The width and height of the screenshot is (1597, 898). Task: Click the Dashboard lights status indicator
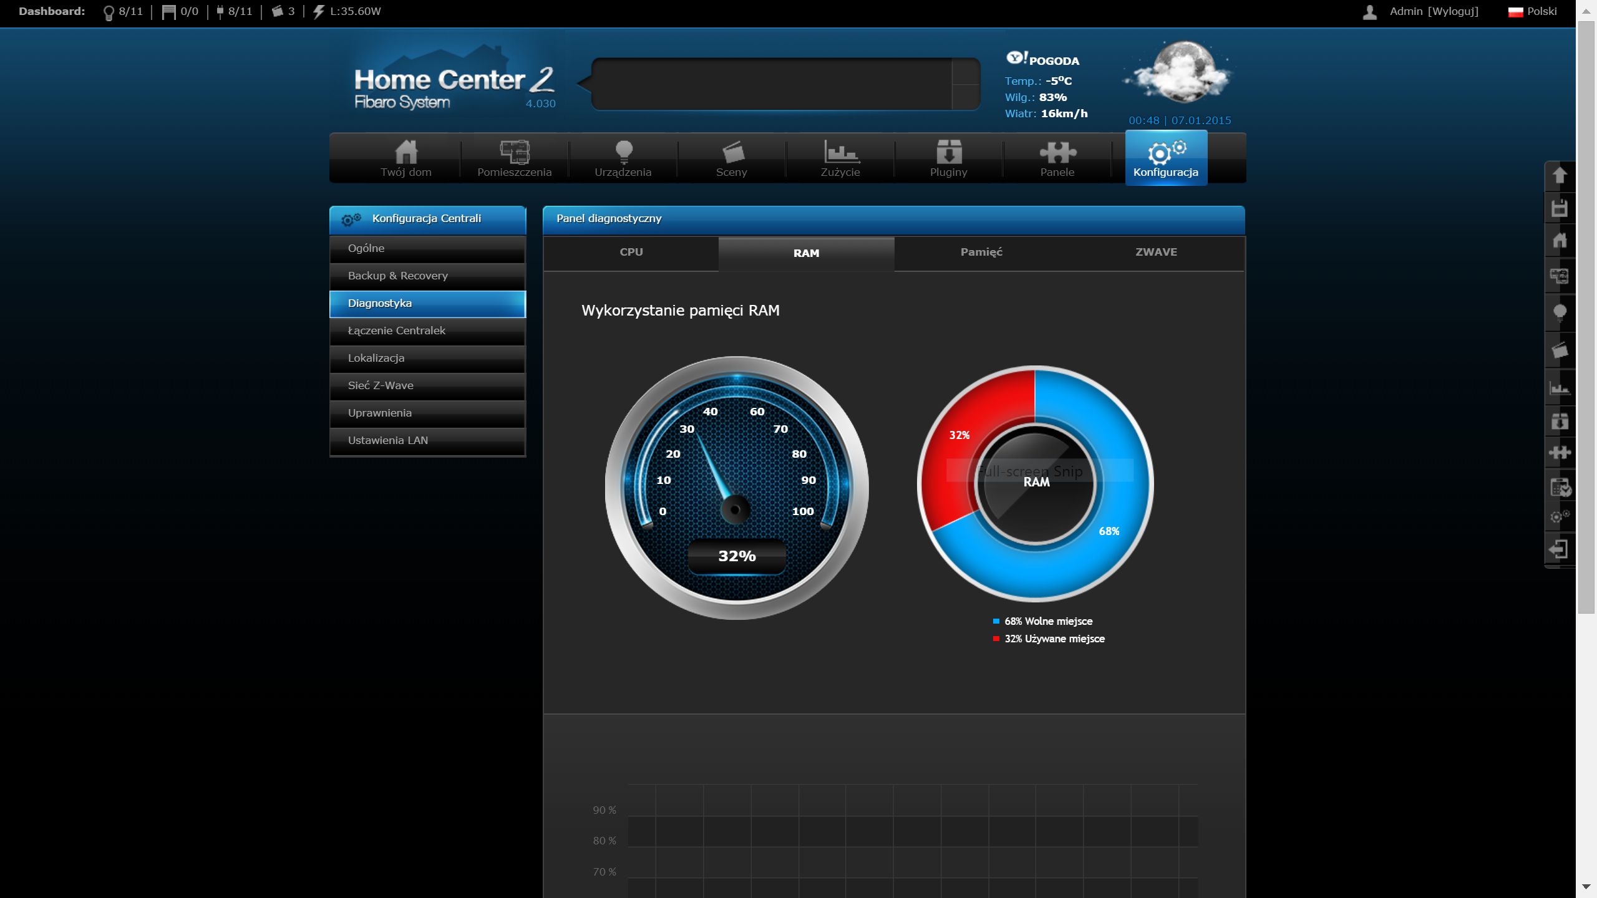pyautogui.click(x=123, y=11)
